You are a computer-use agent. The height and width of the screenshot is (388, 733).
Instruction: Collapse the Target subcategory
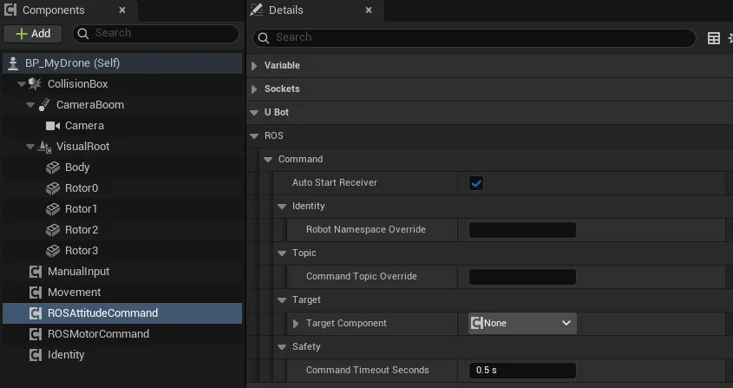pyautogui.click(x=282, y=299)
